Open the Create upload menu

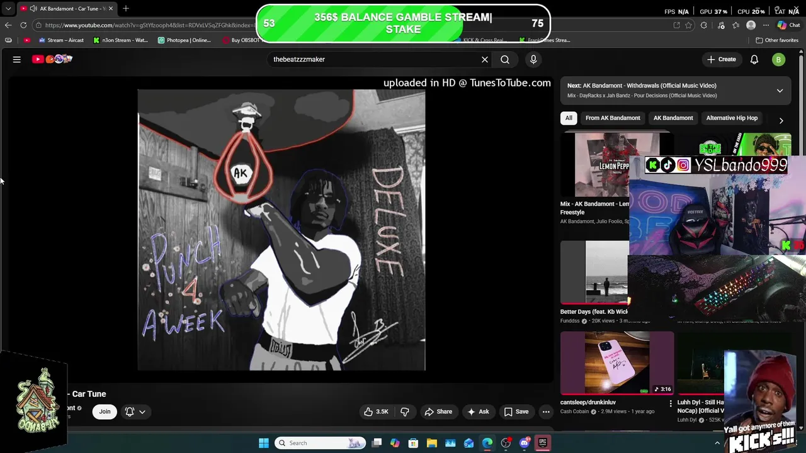(x=721, y=59)
